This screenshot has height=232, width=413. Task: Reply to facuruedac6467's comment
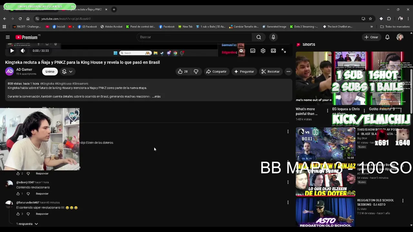(42, 214)
